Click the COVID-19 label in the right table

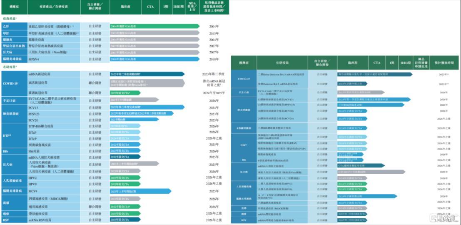(x=243, y=78)
